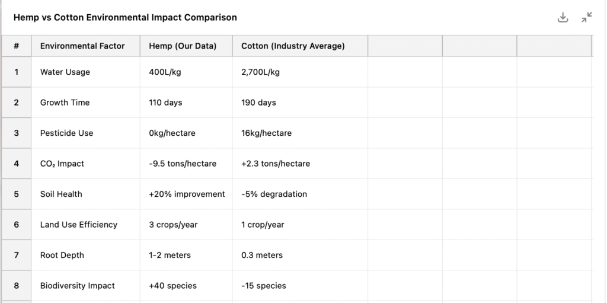The width and height of the screenshot is (607, 303).
Task: Click the Cotton (Industry Average) column header
Action: click(x=293, y=46)
